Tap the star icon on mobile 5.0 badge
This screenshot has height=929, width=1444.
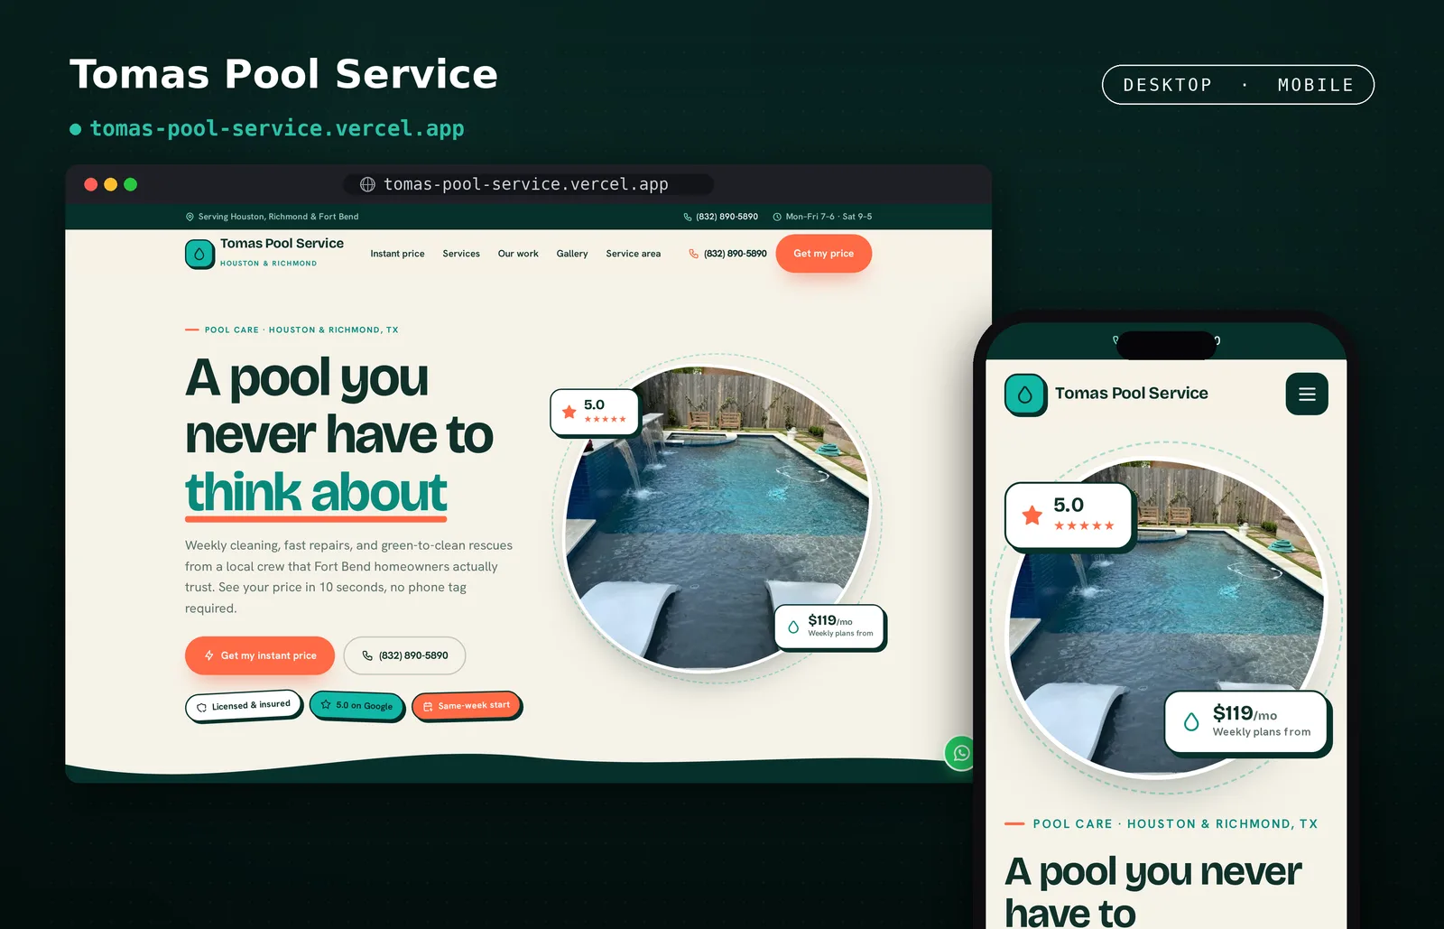1032,516
